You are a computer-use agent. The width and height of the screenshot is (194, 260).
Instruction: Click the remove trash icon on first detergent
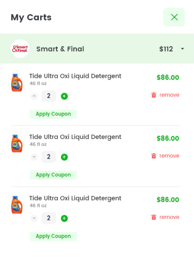point(154,95)
